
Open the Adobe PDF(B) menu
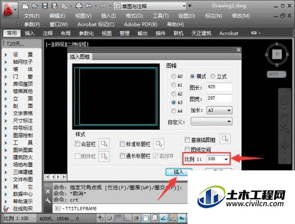[x=140, y=24]
